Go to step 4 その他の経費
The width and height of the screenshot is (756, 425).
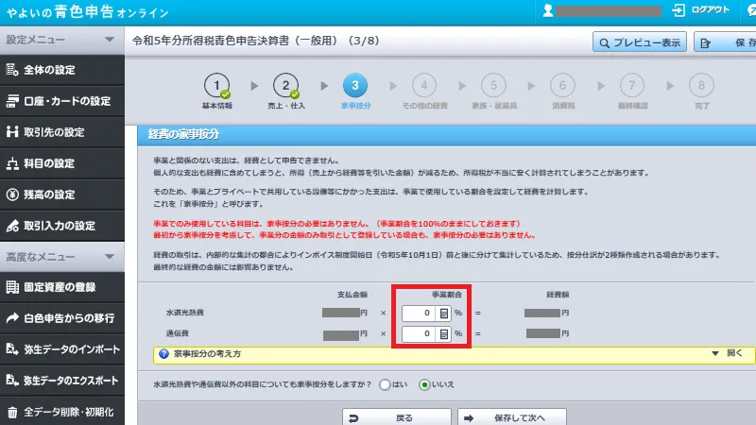(x=424, y=91)
